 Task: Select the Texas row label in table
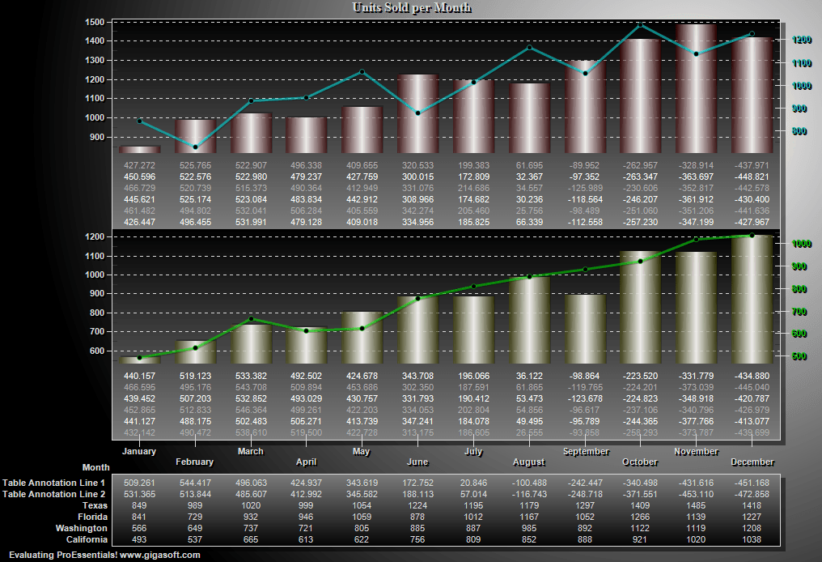pyautogui.click(x=95, y=505)
